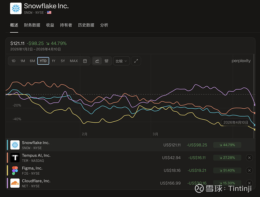The image size is (260, 197).
Task: Click the -40% axis label
Action: click(x=17, y=119)
